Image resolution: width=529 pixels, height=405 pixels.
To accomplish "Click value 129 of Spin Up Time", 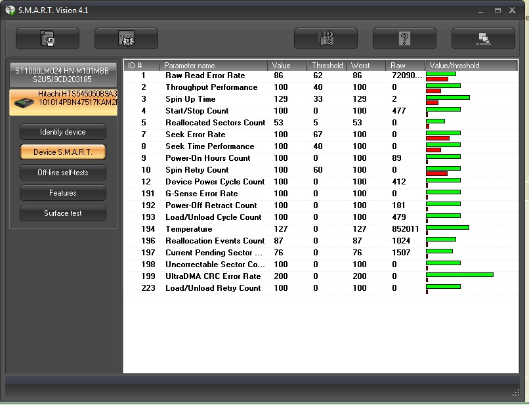I will (281, 99).
